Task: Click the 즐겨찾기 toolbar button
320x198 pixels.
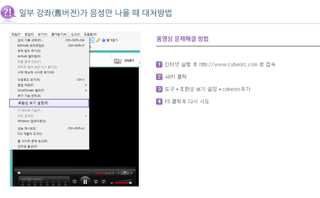Action: coord(112,40)
